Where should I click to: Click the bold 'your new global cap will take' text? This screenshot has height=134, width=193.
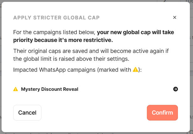tap(135, 32)
